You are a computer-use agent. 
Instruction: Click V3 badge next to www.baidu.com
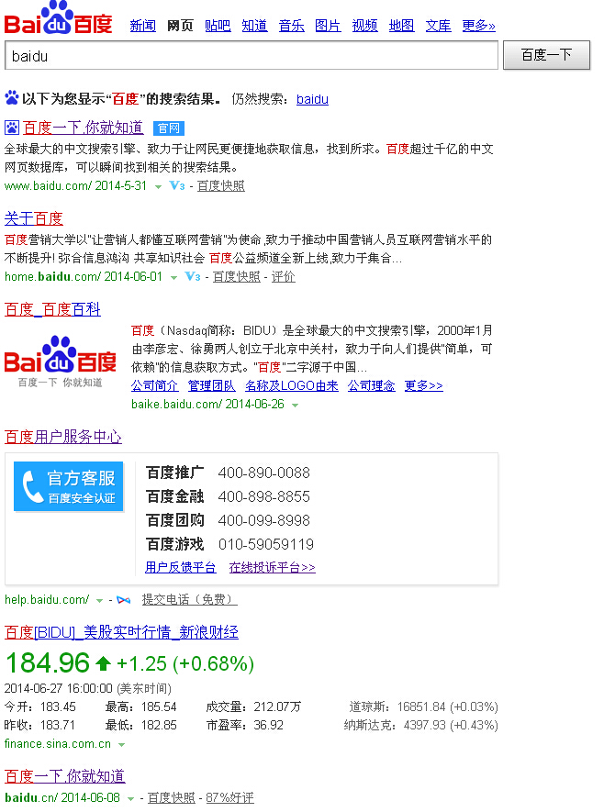coord(176,185)
